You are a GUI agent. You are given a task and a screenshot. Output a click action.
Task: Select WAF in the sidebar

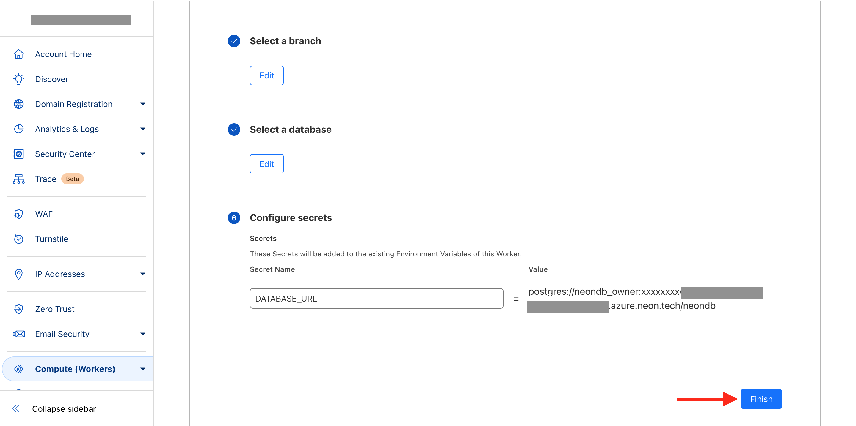click(44, 214)
